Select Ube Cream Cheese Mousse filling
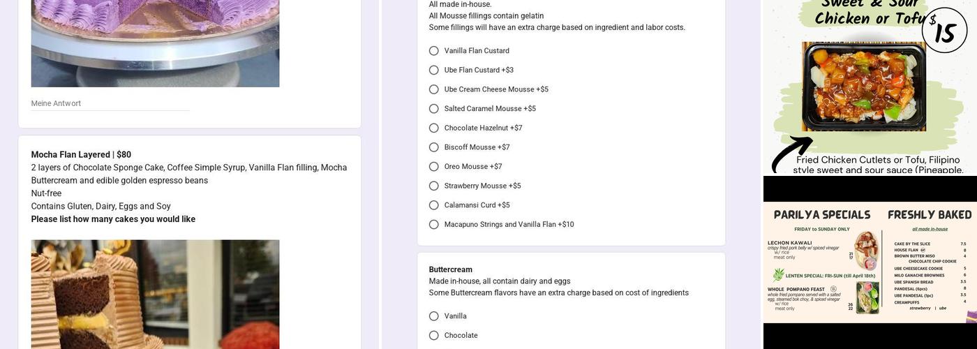This screenshot has width=977, height=349. (x=434, y=89)
